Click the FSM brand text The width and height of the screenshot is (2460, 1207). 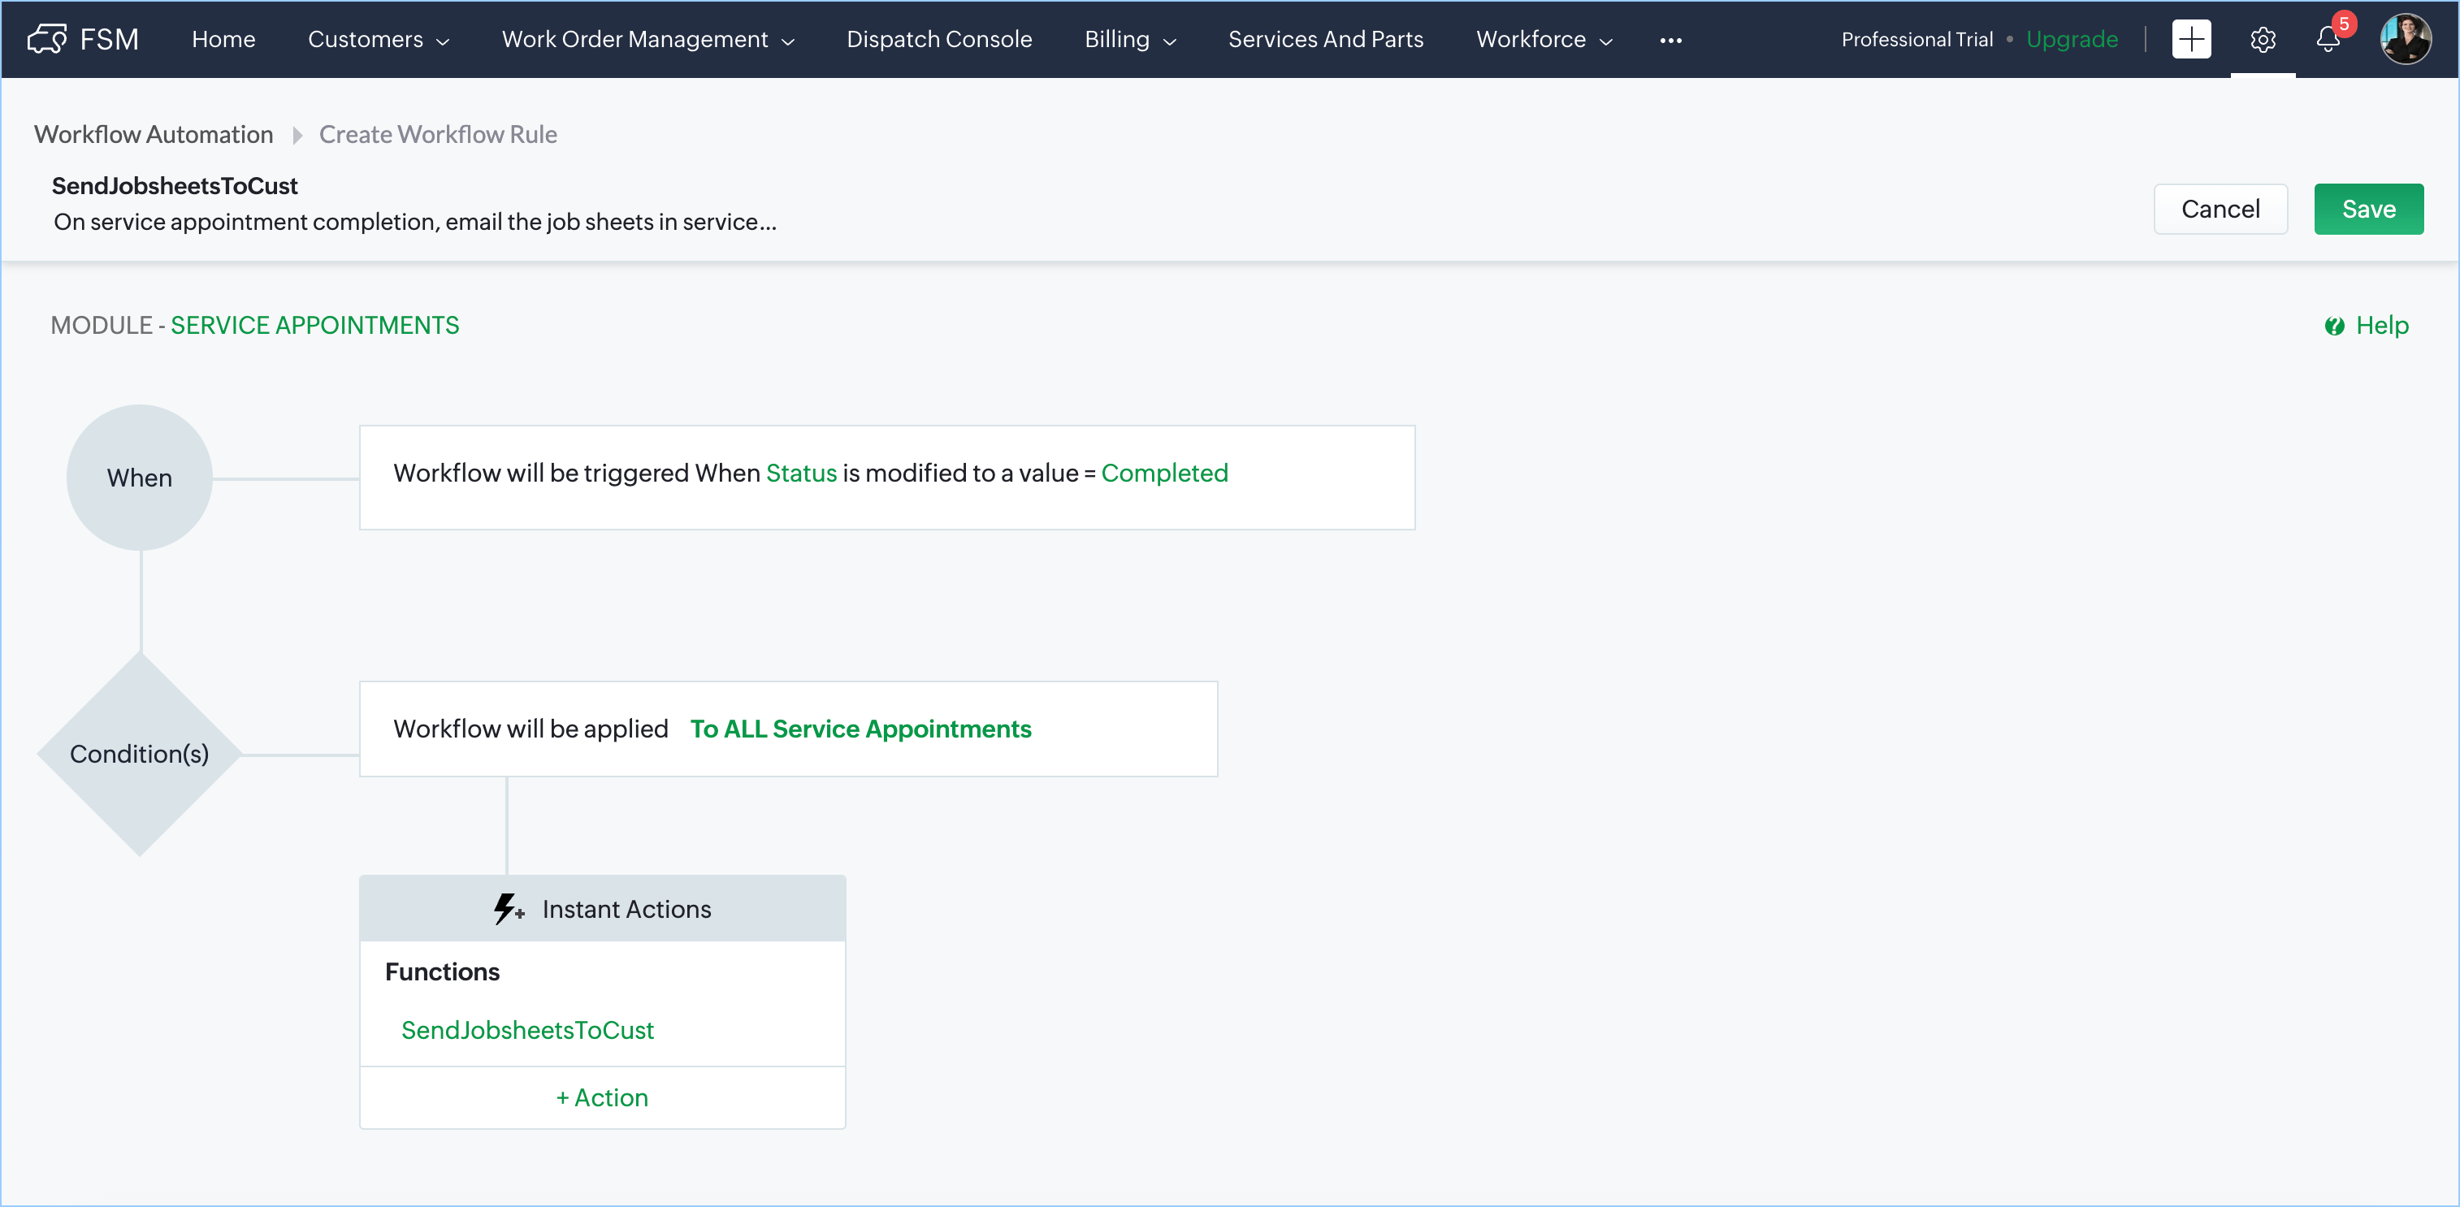(x=109, y=39)
